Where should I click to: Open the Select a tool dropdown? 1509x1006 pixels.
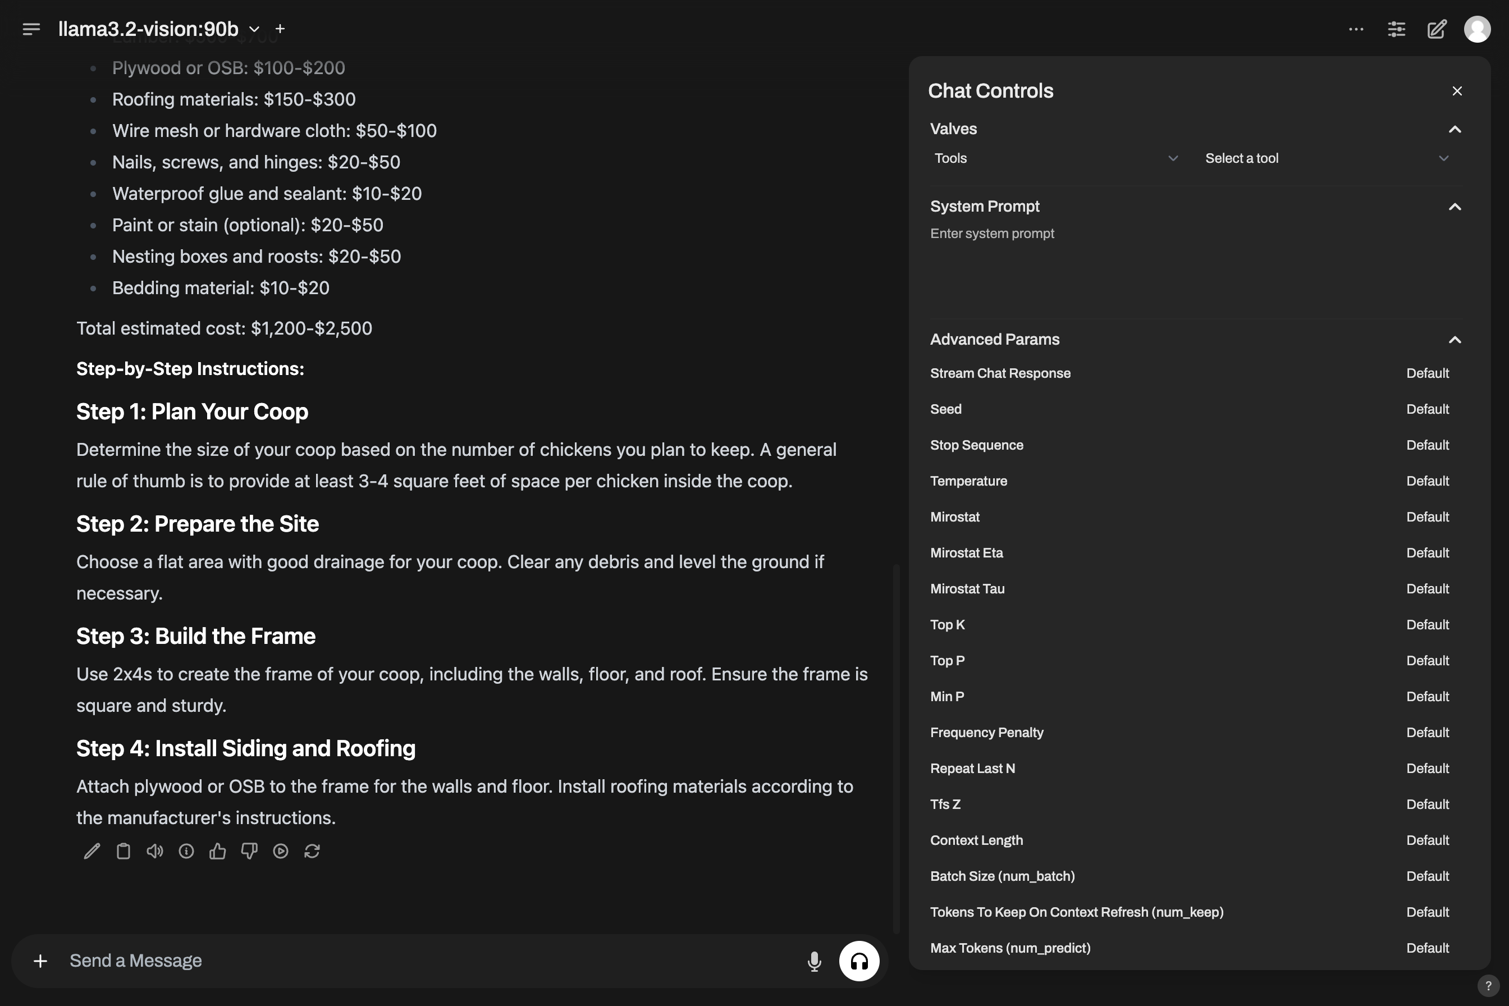point(1325,158)
